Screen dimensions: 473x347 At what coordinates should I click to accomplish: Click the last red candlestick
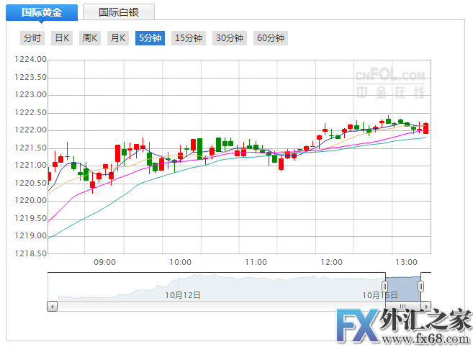pos(426,128)
